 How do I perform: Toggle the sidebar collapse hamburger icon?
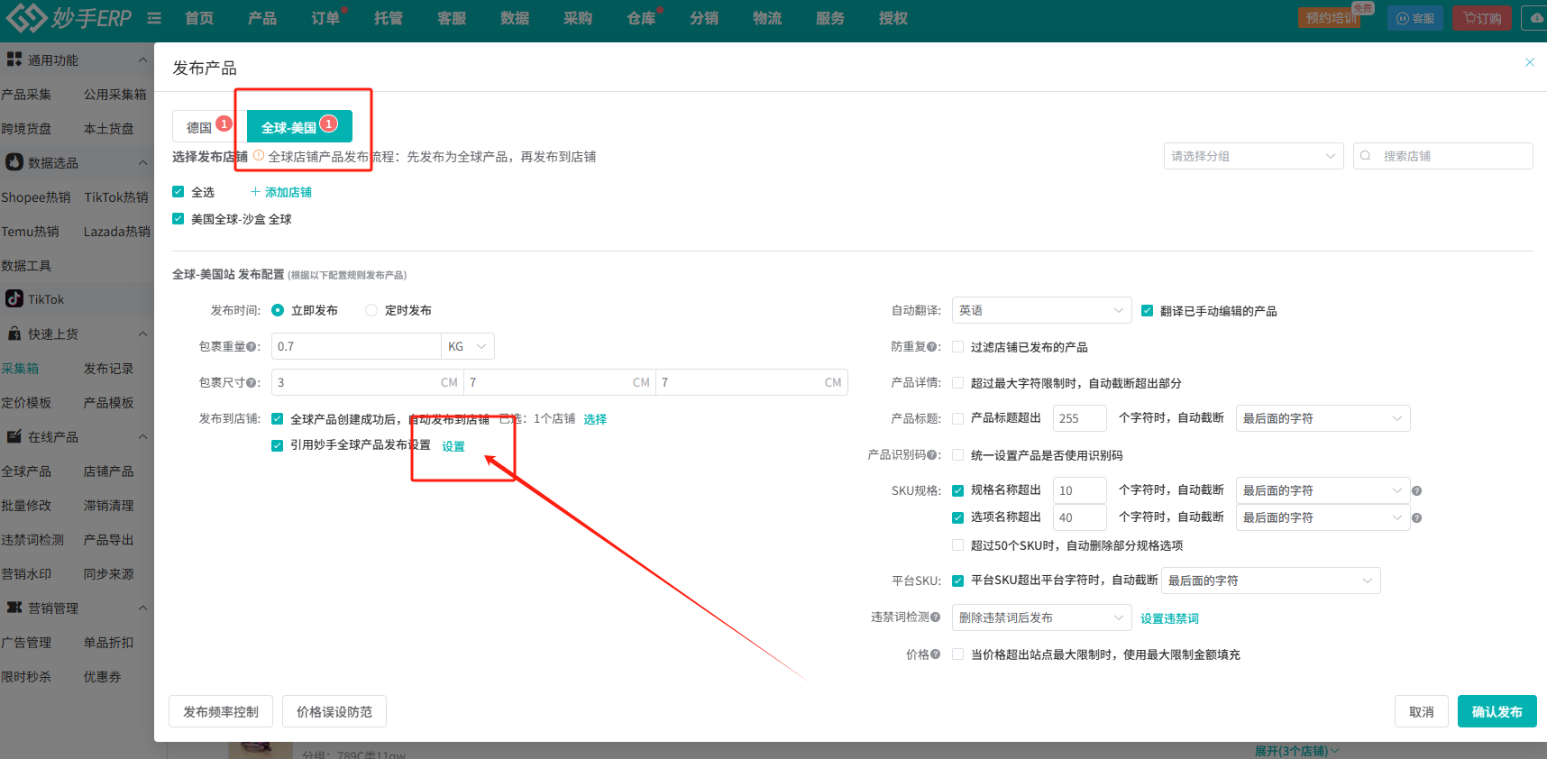[154, 18]
